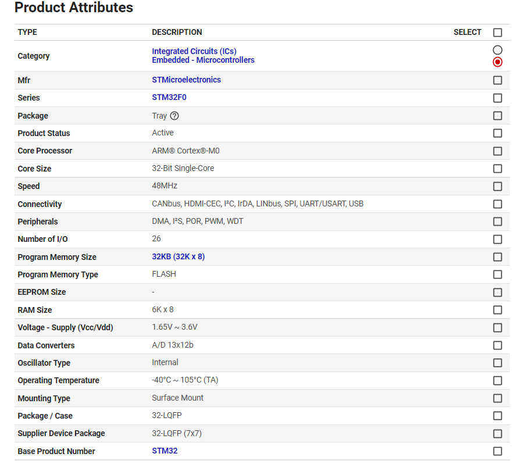
Task: Select the RAM Size checkbox
Action: 497,310
